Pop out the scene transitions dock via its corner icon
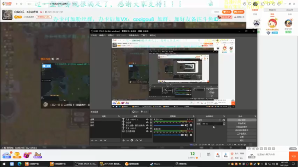This screenshot has height=167, width=298. pos(224,116)
